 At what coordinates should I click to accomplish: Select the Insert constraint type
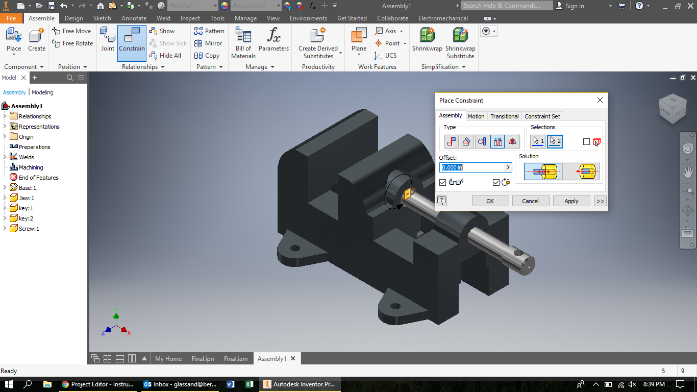(497, 141)
